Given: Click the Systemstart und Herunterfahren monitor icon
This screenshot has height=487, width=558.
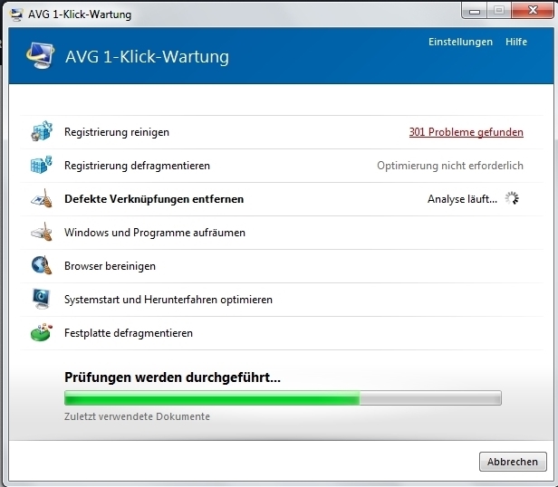Looking at the screenshot, I should [x=42, y=299].
